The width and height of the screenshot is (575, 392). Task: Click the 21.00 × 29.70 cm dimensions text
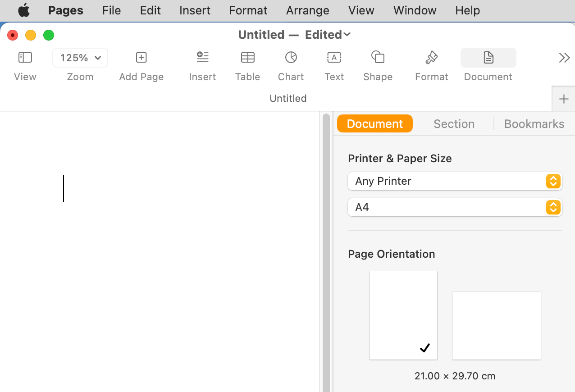point(455,376)
